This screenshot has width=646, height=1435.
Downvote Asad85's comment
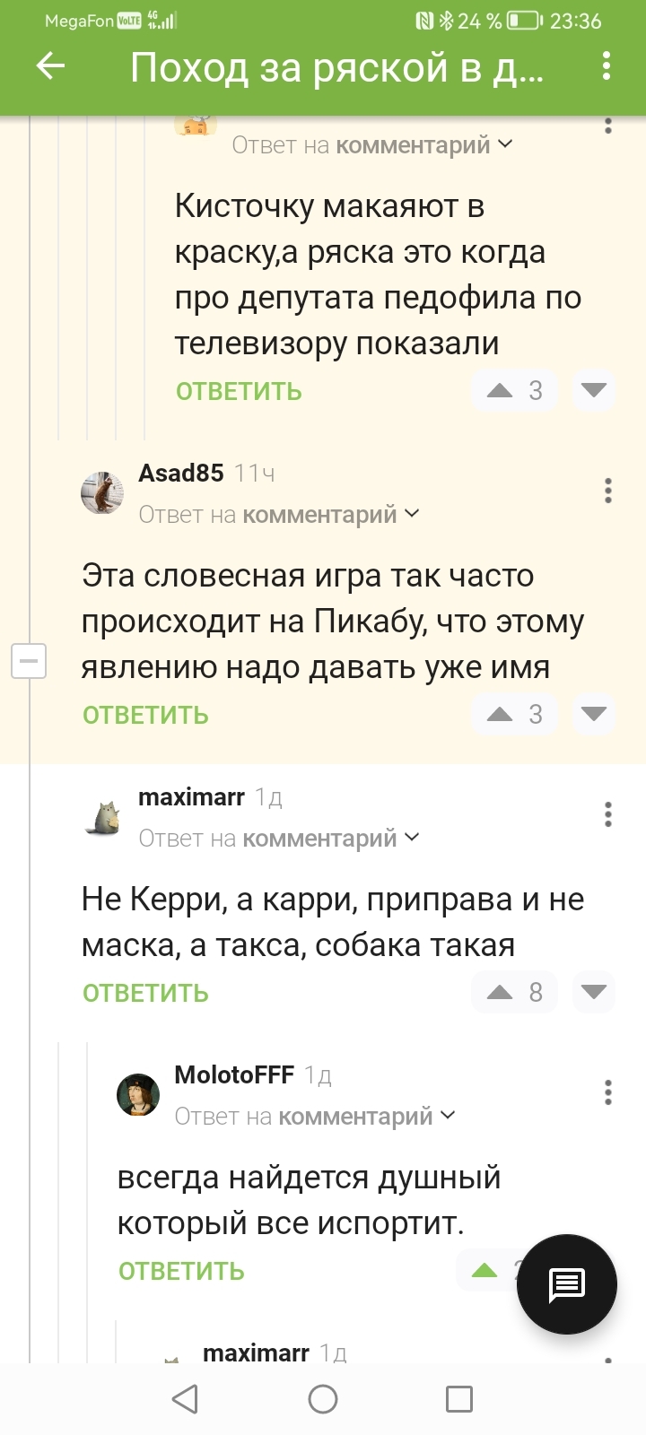point(594,715)
